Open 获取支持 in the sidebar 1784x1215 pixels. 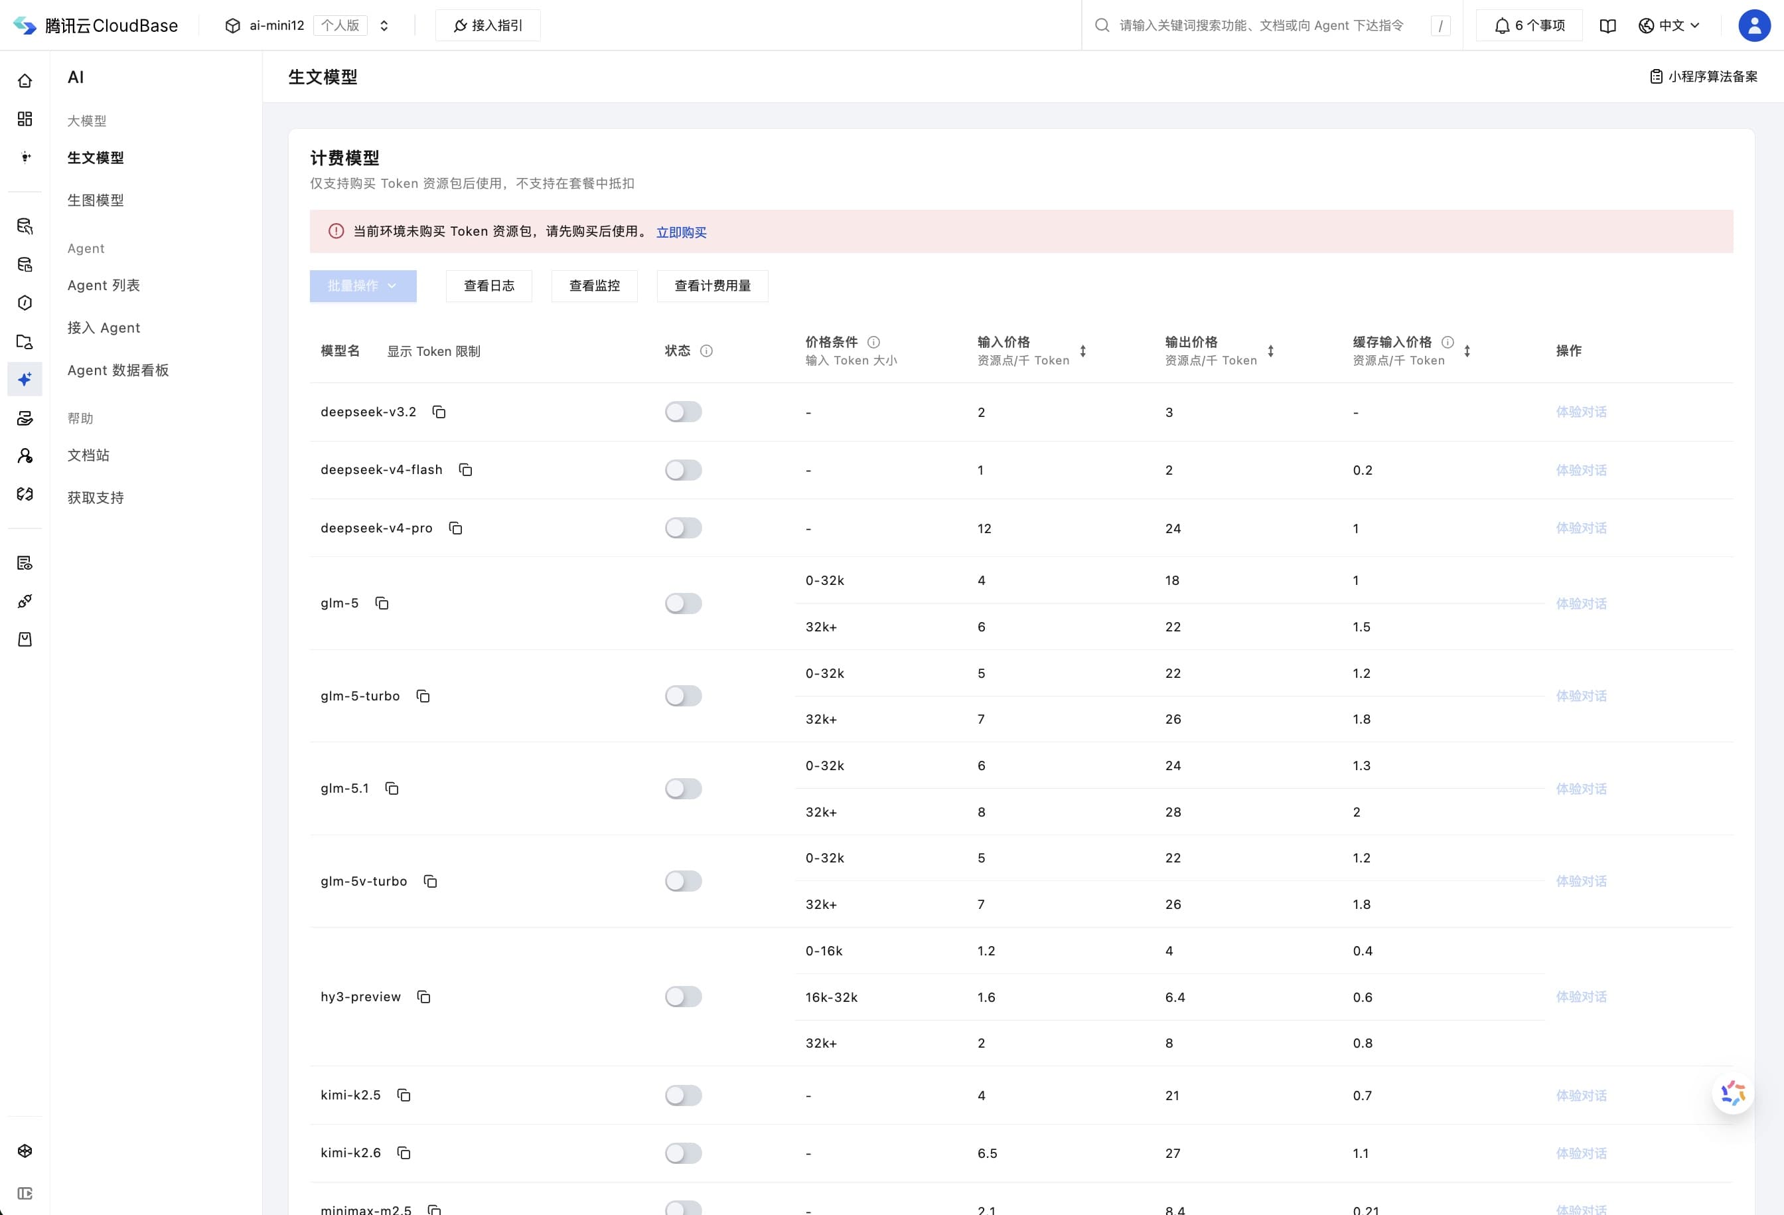coord(96,498)
